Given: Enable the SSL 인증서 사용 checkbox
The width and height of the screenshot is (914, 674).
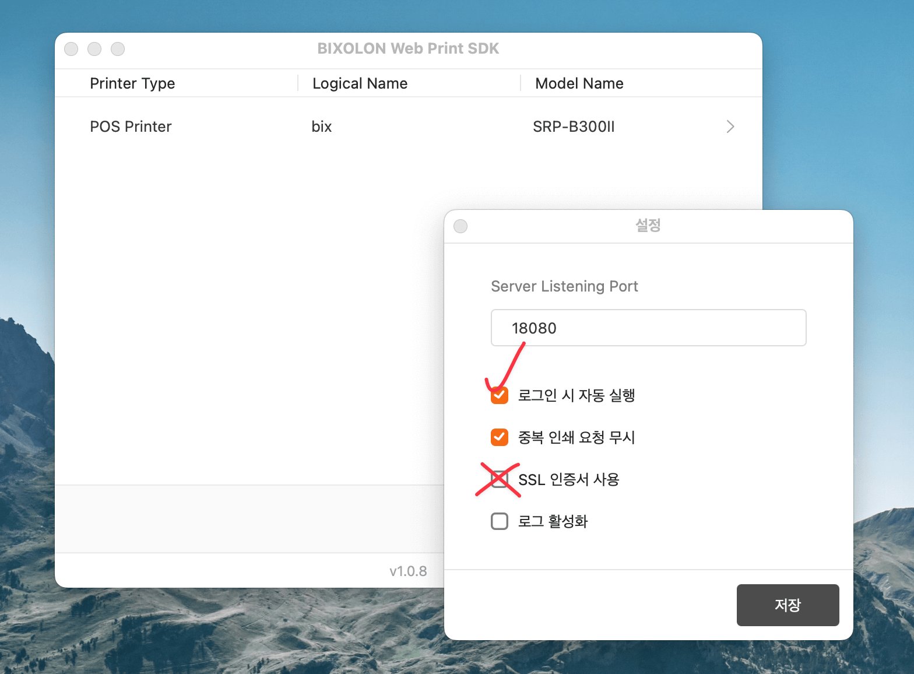Looking at the screenshot, I should (500, 479).
